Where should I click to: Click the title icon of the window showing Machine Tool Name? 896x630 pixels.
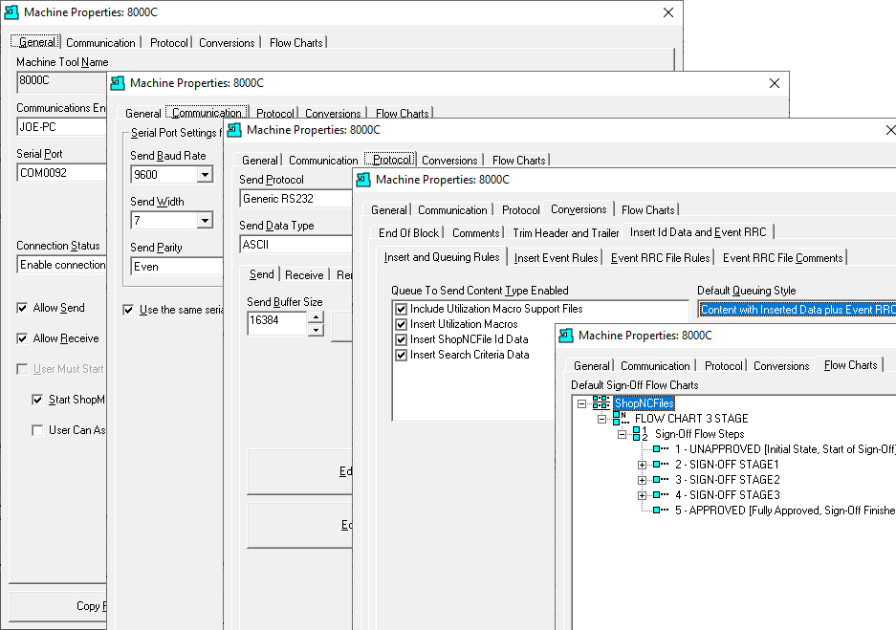tap(11, 12)
